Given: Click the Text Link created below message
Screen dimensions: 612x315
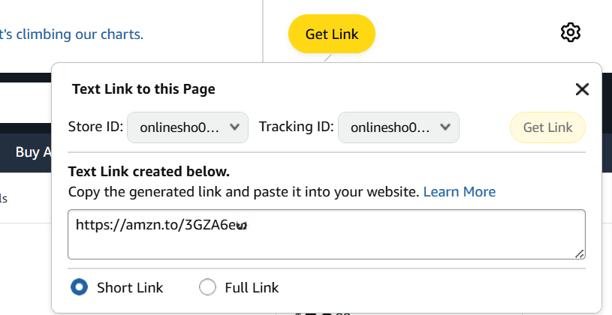Looking at the screenshot, I should tap(149, 172).
